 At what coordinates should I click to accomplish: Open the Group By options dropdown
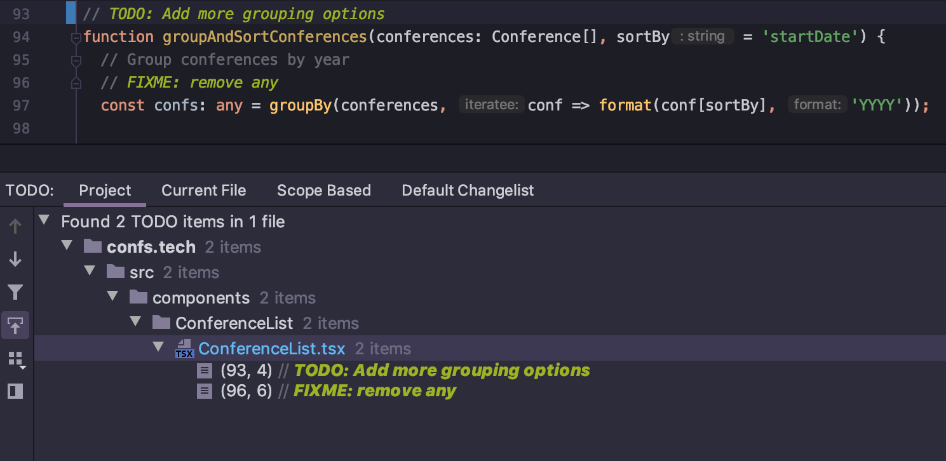pyautogui.click(x=17, y=359)
